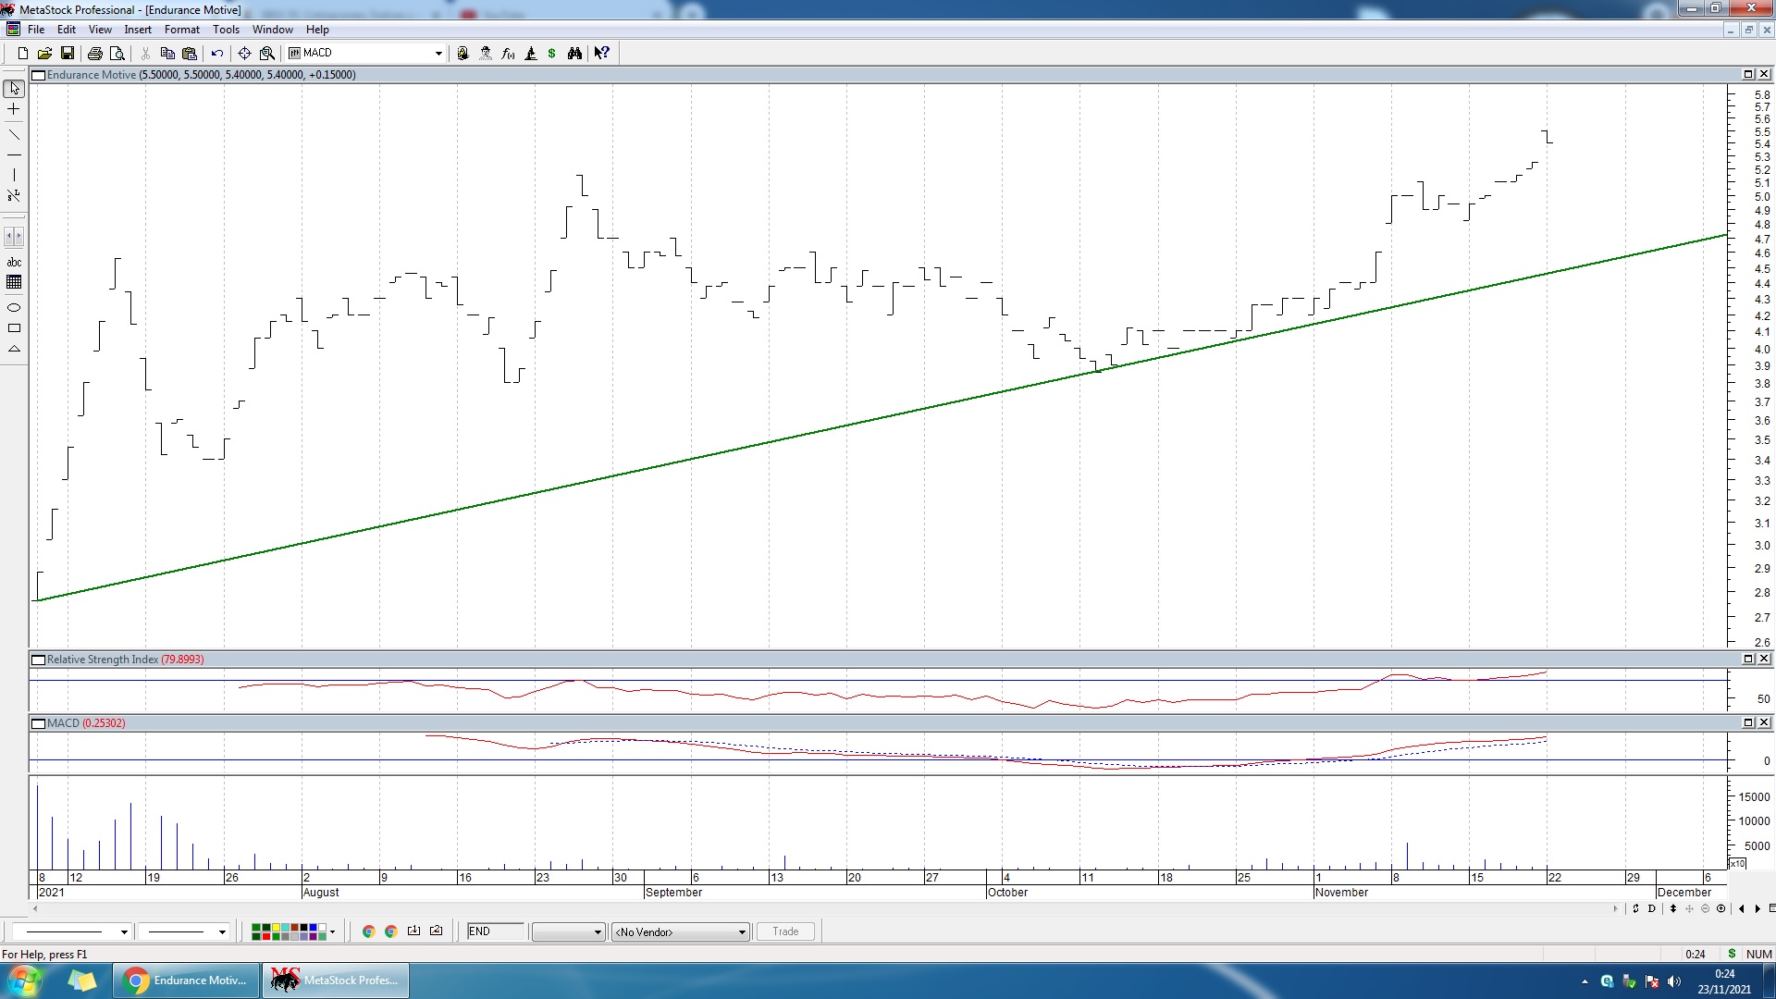Print the chart with the printer icon
The image size is (1776, 999).
point(94,54)
